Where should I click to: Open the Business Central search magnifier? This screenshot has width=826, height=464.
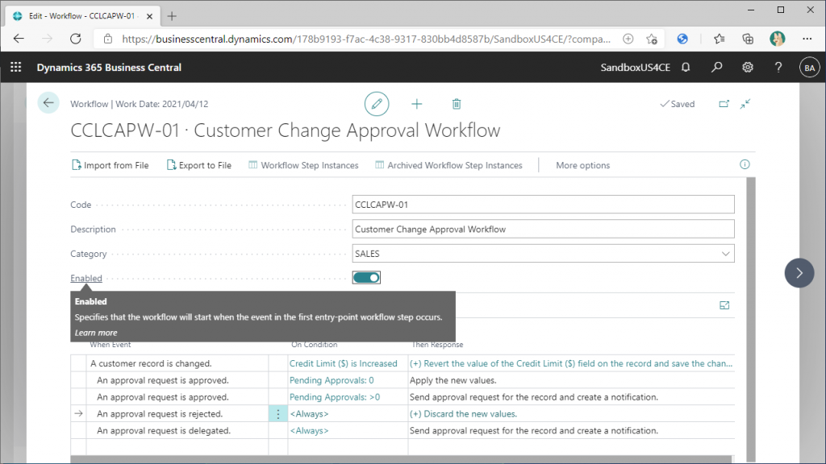point(716,68)
